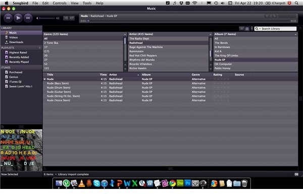Open the Now Selected artwork switcher
The image size is (303, 194).
tap(10, 174)
